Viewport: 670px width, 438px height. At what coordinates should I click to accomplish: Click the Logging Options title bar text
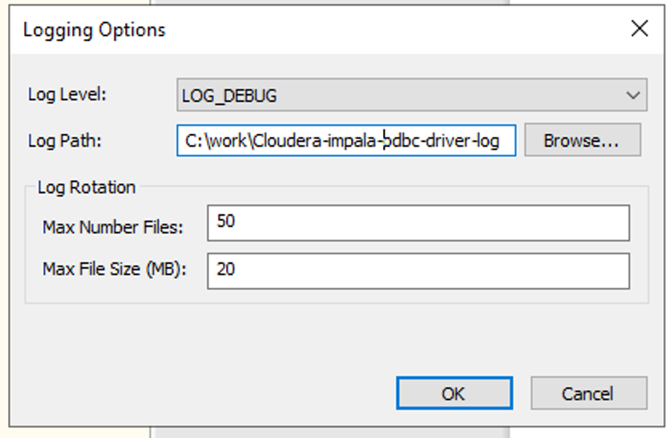point(94,30)
